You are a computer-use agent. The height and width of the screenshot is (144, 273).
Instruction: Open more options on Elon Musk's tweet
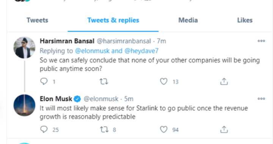click(x=261, y=99)
